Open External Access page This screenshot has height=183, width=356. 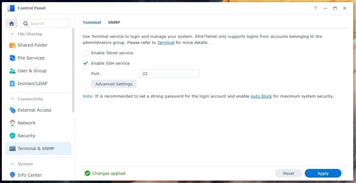pos(38,110)
